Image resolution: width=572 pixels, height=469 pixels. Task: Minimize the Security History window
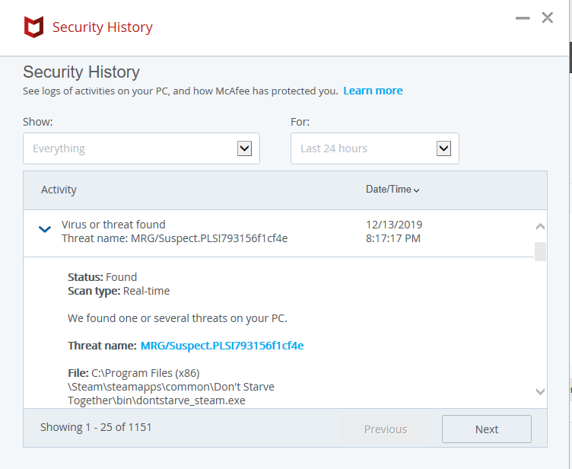(522, 18)
